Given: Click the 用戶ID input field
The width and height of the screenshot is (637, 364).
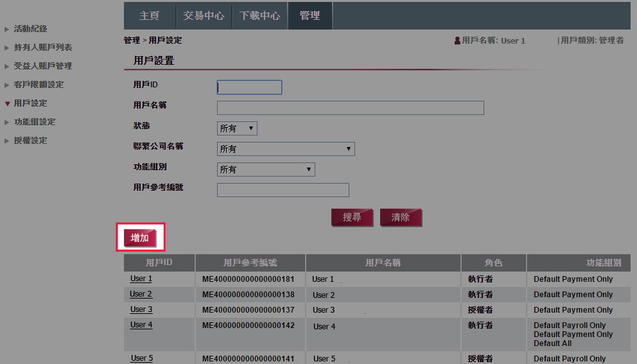Looking at the screenshot, I should (x=249, y=87).
